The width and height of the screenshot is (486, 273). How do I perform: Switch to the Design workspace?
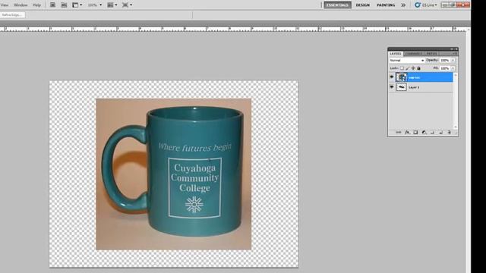pyautogui.click(x=362, y=5)
